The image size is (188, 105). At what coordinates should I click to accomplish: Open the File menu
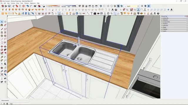click(1, 3)
